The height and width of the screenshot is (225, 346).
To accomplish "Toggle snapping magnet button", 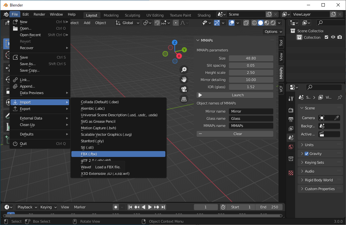I will click(157, 23).
